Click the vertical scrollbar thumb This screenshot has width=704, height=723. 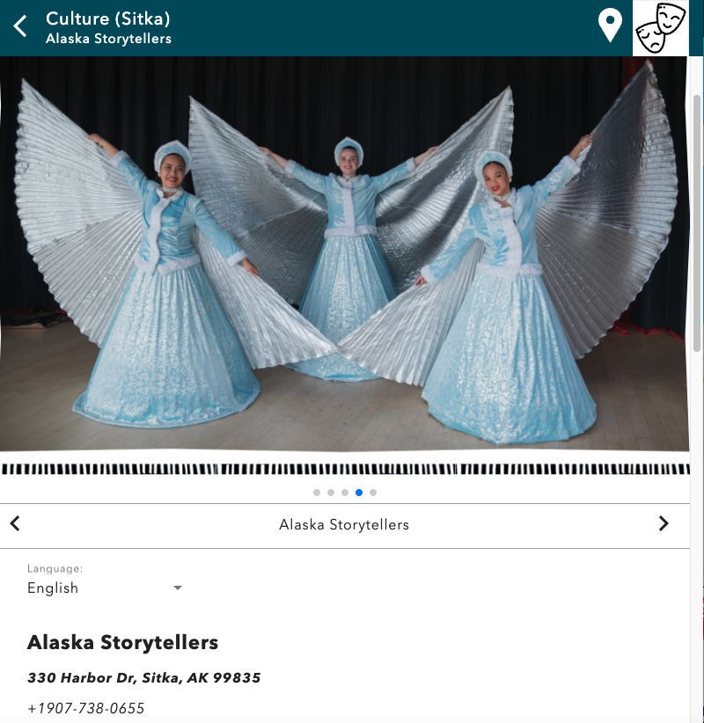point(697,223)
